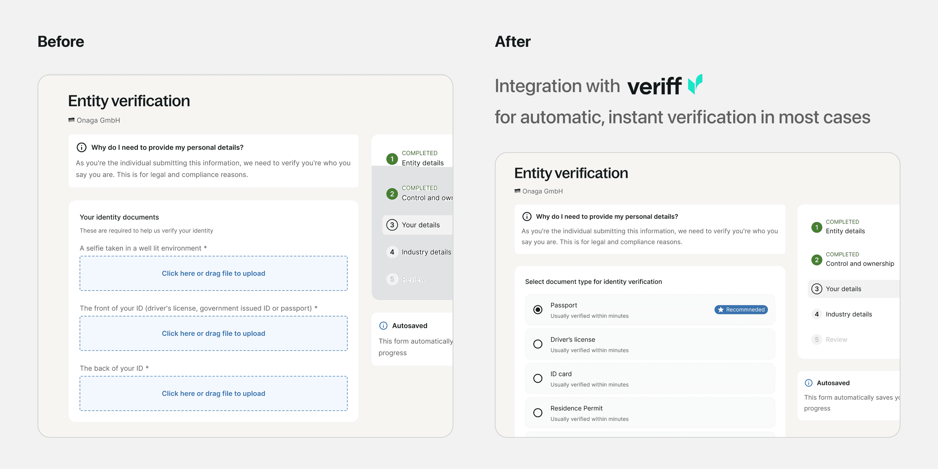Image resolution: width=938 pixels, height=469 pixels.
Task: Click the "Autosaved" title in Before panel
Action: 410,326
